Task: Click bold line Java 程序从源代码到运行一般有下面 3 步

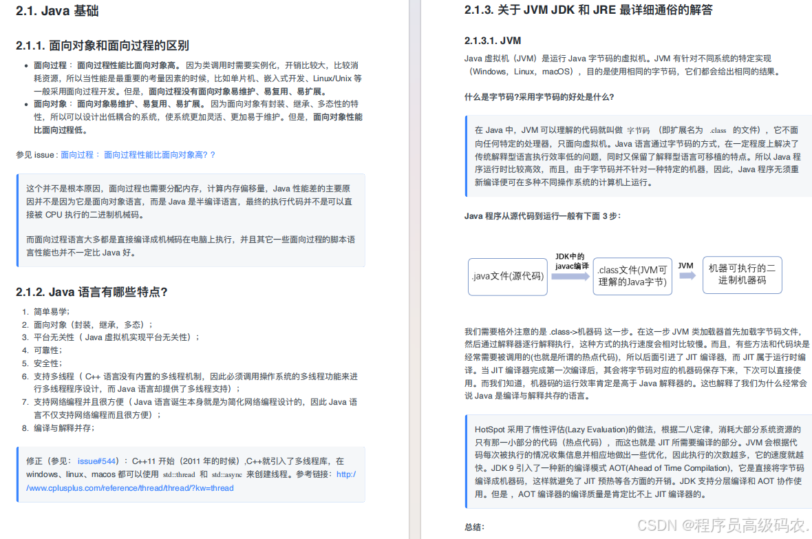Action: 542,216
